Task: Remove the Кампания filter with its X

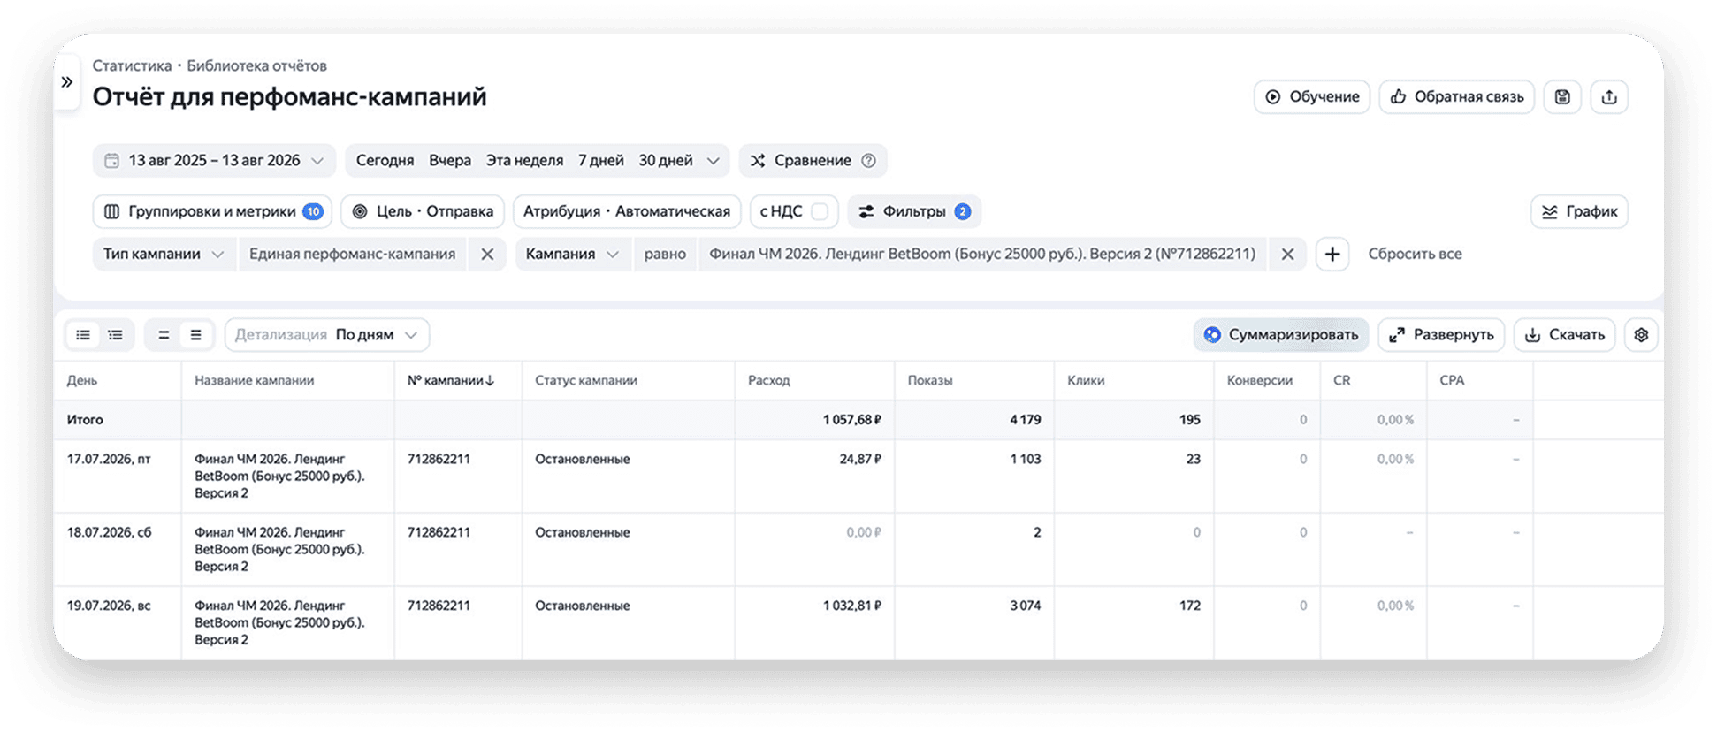Action: point(1287,255)
